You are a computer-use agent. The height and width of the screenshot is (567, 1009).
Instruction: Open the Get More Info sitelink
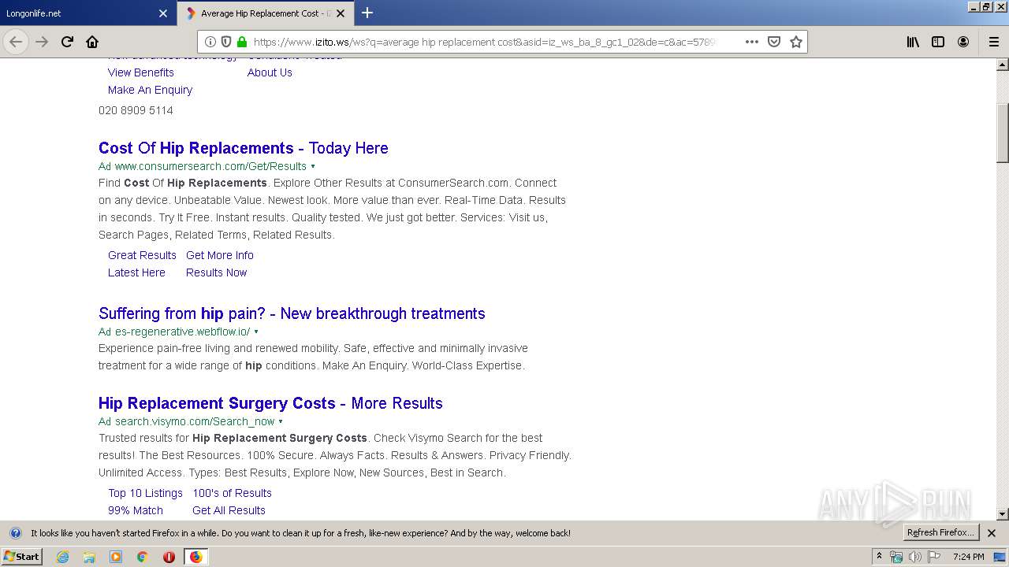220,255
